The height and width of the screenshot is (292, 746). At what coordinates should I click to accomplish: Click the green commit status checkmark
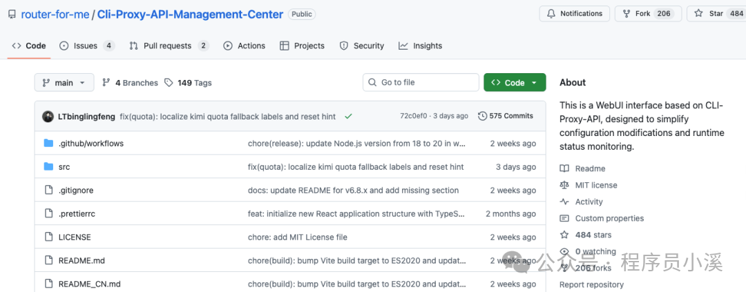pos(348,117)
